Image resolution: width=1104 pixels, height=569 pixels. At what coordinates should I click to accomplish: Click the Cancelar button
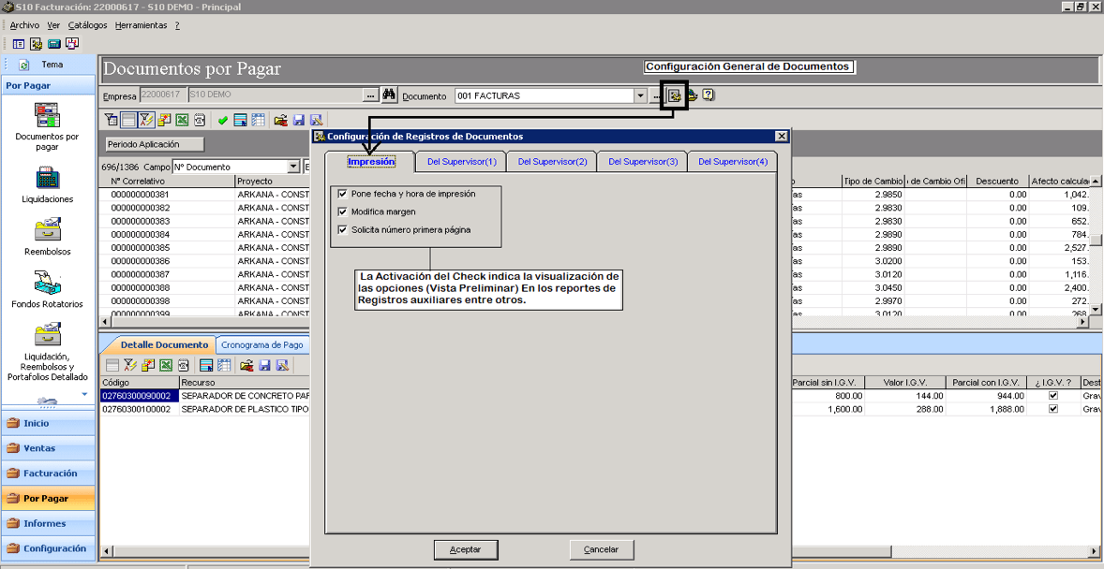602,548
